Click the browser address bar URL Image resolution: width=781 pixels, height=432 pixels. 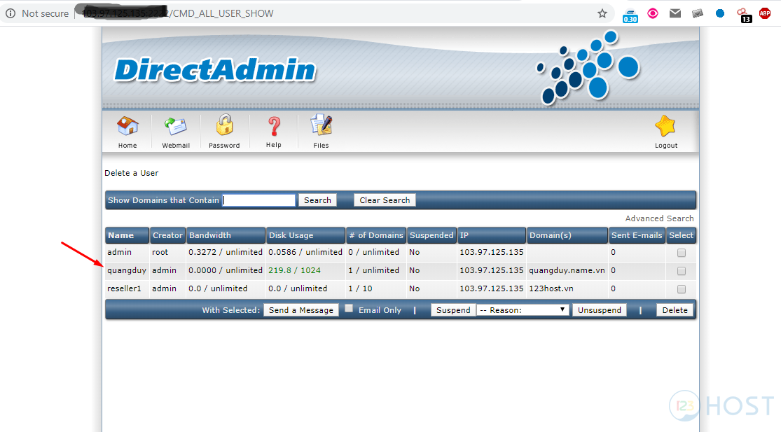tap(178, 13)
